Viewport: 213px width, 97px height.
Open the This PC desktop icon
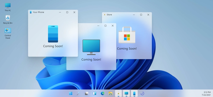pos(8,7)
